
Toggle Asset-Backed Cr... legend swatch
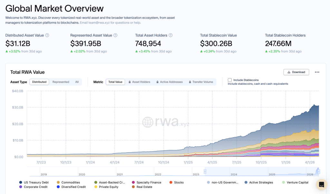96,182
